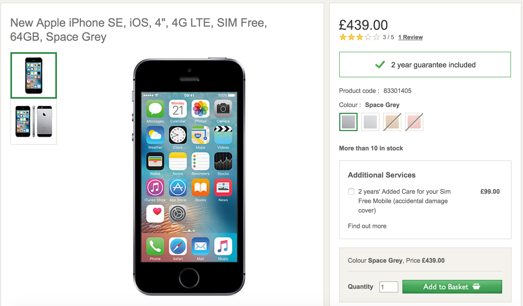Click the Quantity input field
The image size is (523, 306).
pos(389,287)
